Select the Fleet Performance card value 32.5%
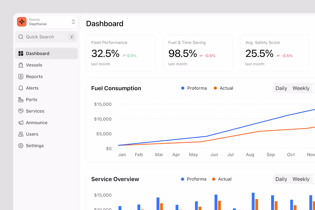The height and width of the screenshot is (210, 315). tap(105, 54)
